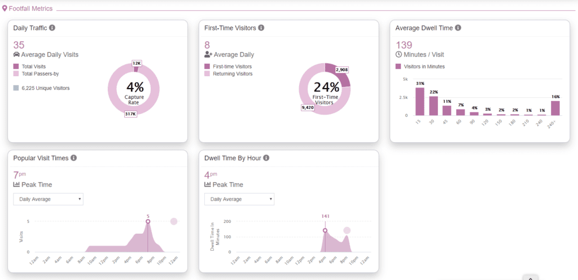The image size is (578, 280).
Task: Open Dwell Time By Hour Daily Average dropdown
Action: point(239,199)
